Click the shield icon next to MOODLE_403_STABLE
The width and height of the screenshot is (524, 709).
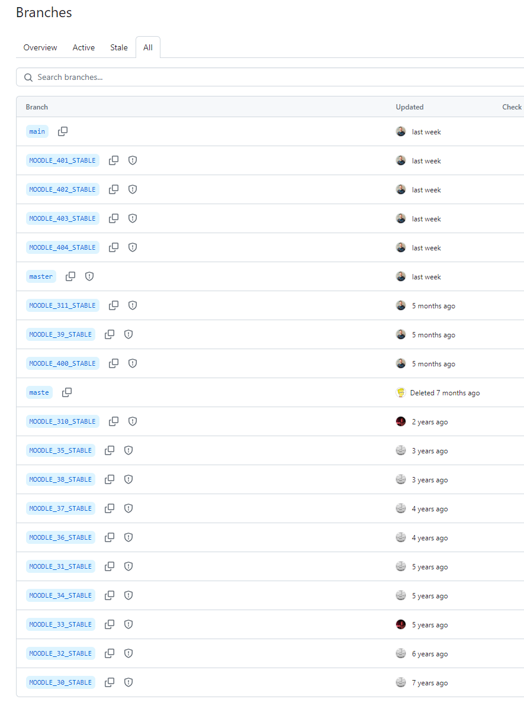[133, 218]
